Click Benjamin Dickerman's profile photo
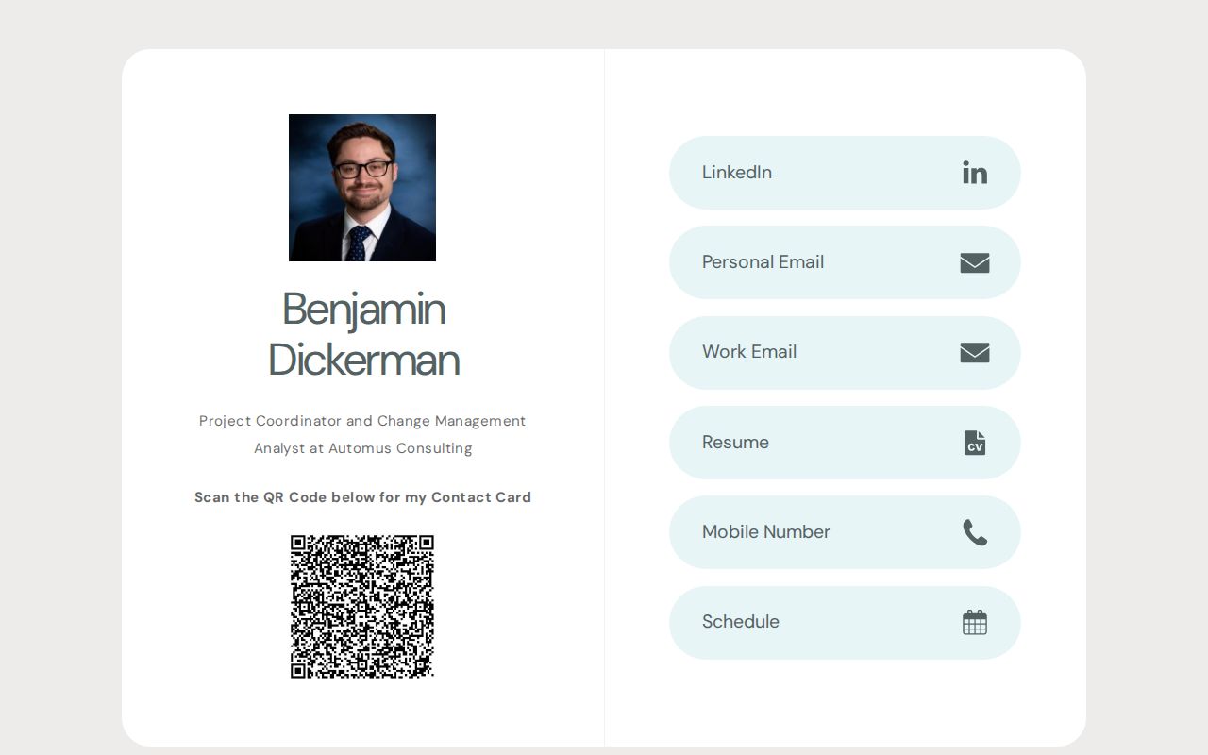Screen dimensions: 1208x755 click(362, 187)
